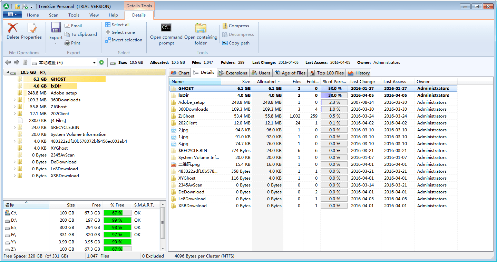Viewport: 497px width, 262px height.
Task: Select XYGhost row in details list
Action: pyautogui.click(x=313, y=178)
